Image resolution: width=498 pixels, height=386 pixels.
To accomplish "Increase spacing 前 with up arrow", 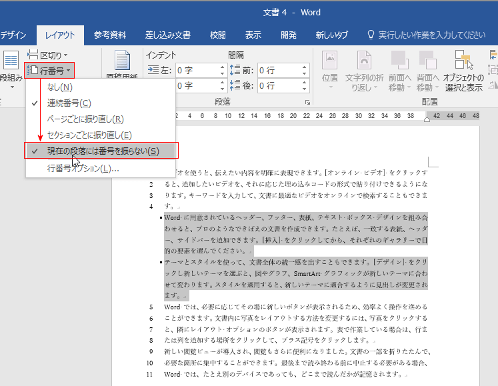I will pos(304,67).
